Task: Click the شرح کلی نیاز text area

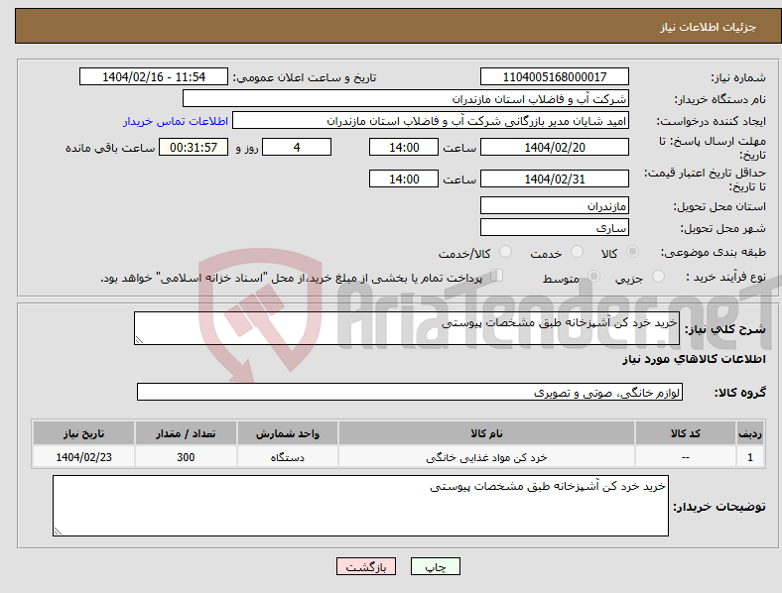Action: coord(407,328)
